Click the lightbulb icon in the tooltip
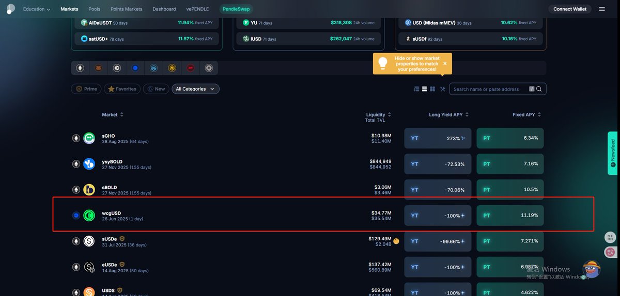Viewport: 620px width, 296px height. click(383, 63)
